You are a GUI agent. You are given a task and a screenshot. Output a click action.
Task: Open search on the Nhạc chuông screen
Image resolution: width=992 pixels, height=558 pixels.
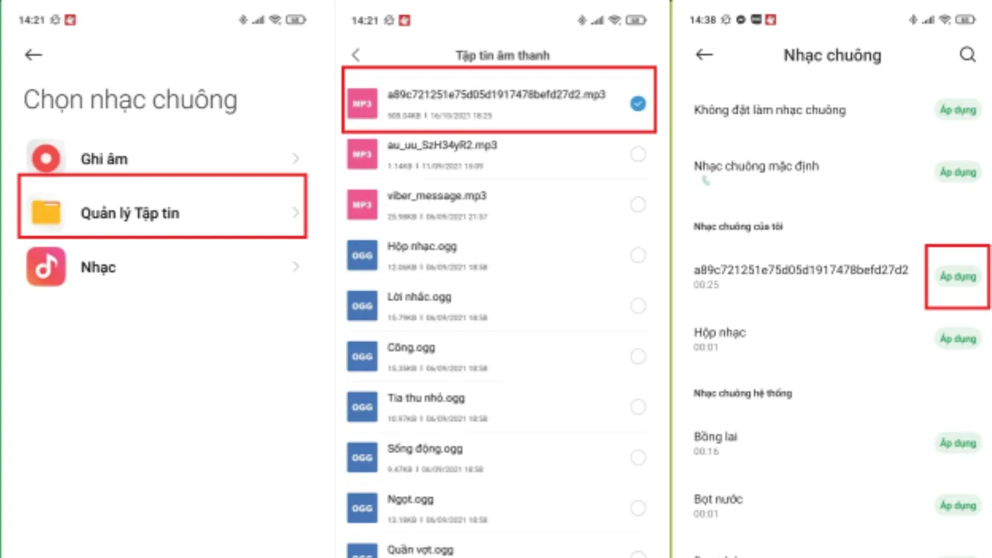click(968, 55)
